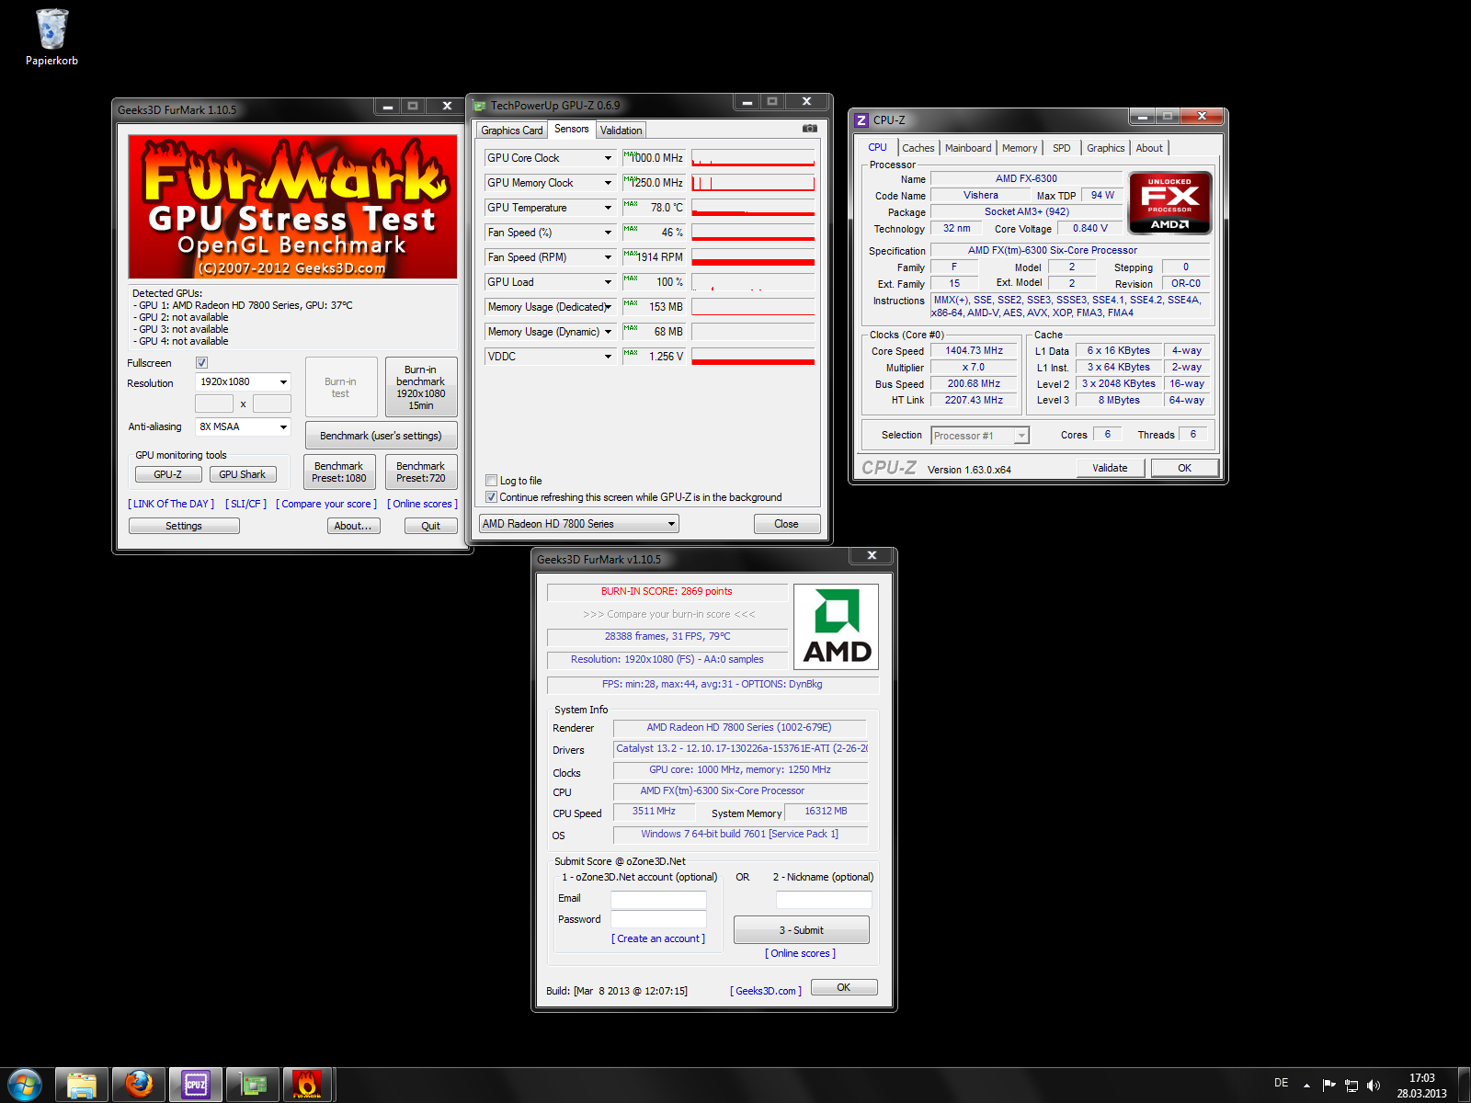The width and height of the screenshot is (1471, 1103).
Task: Expand the GPU Core Clock sensor dropdown
Action: [608, 158]
